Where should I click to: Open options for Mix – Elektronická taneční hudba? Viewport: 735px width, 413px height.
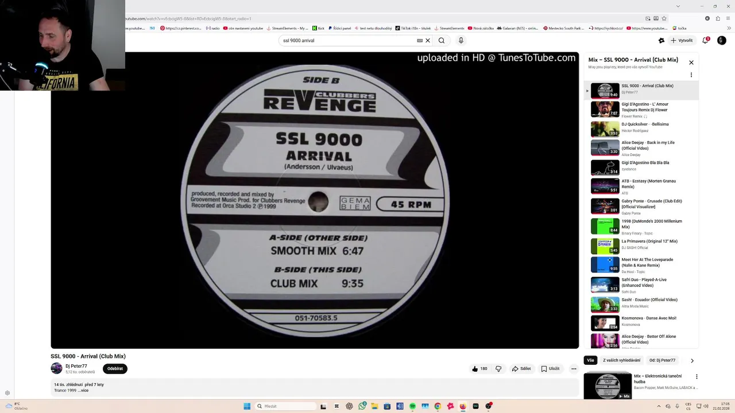[697, 377]
